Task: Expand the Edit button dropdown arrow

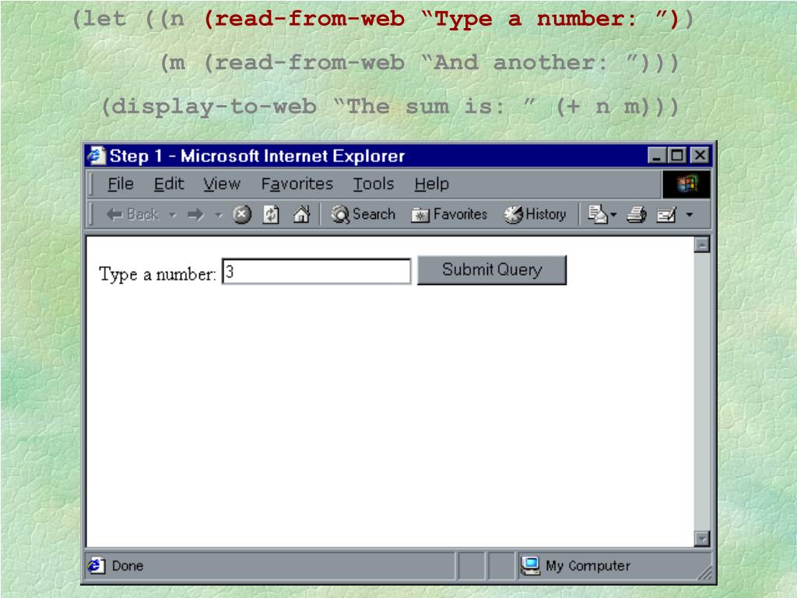Action: 690,215
